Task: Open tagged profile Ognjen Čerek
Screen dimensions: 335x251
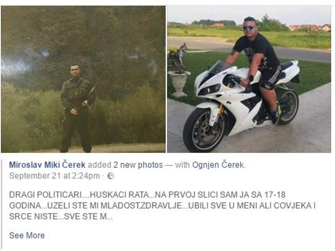Action: 218,165
